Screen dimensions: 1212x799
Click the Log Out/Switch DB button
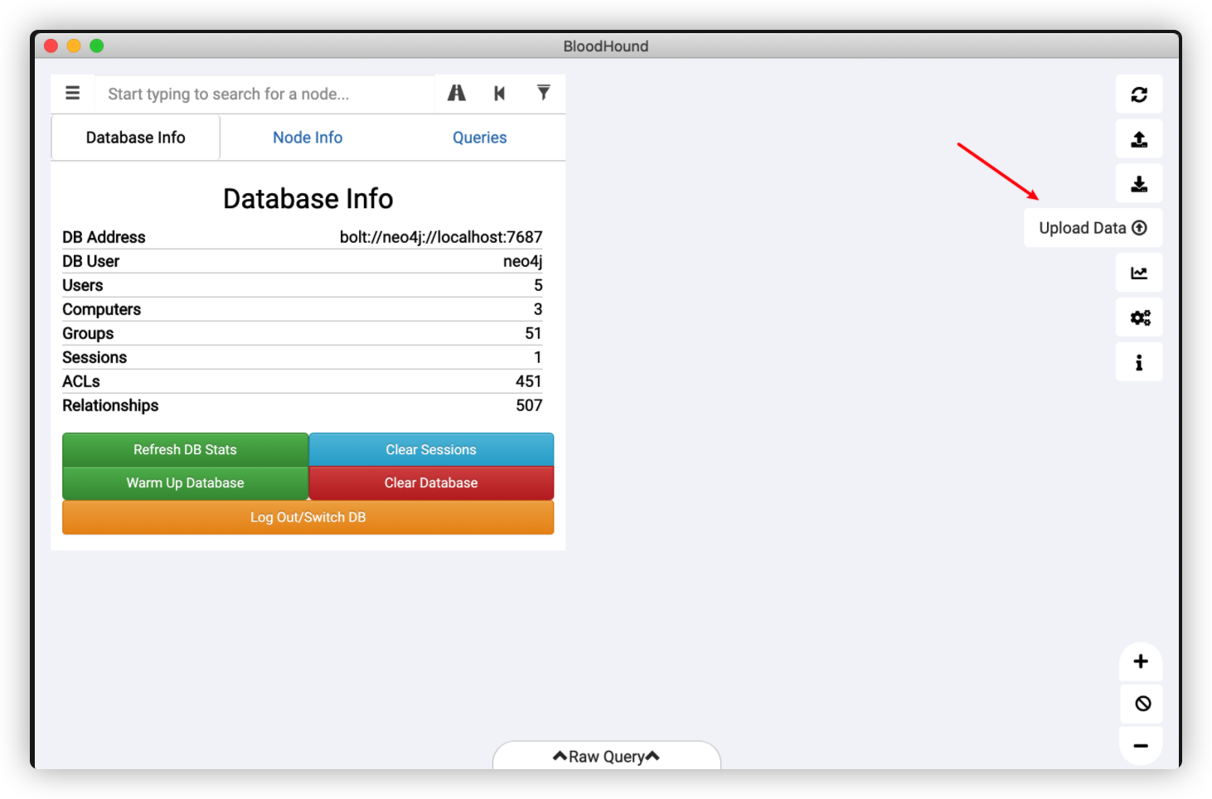click(x=308, y=517)
